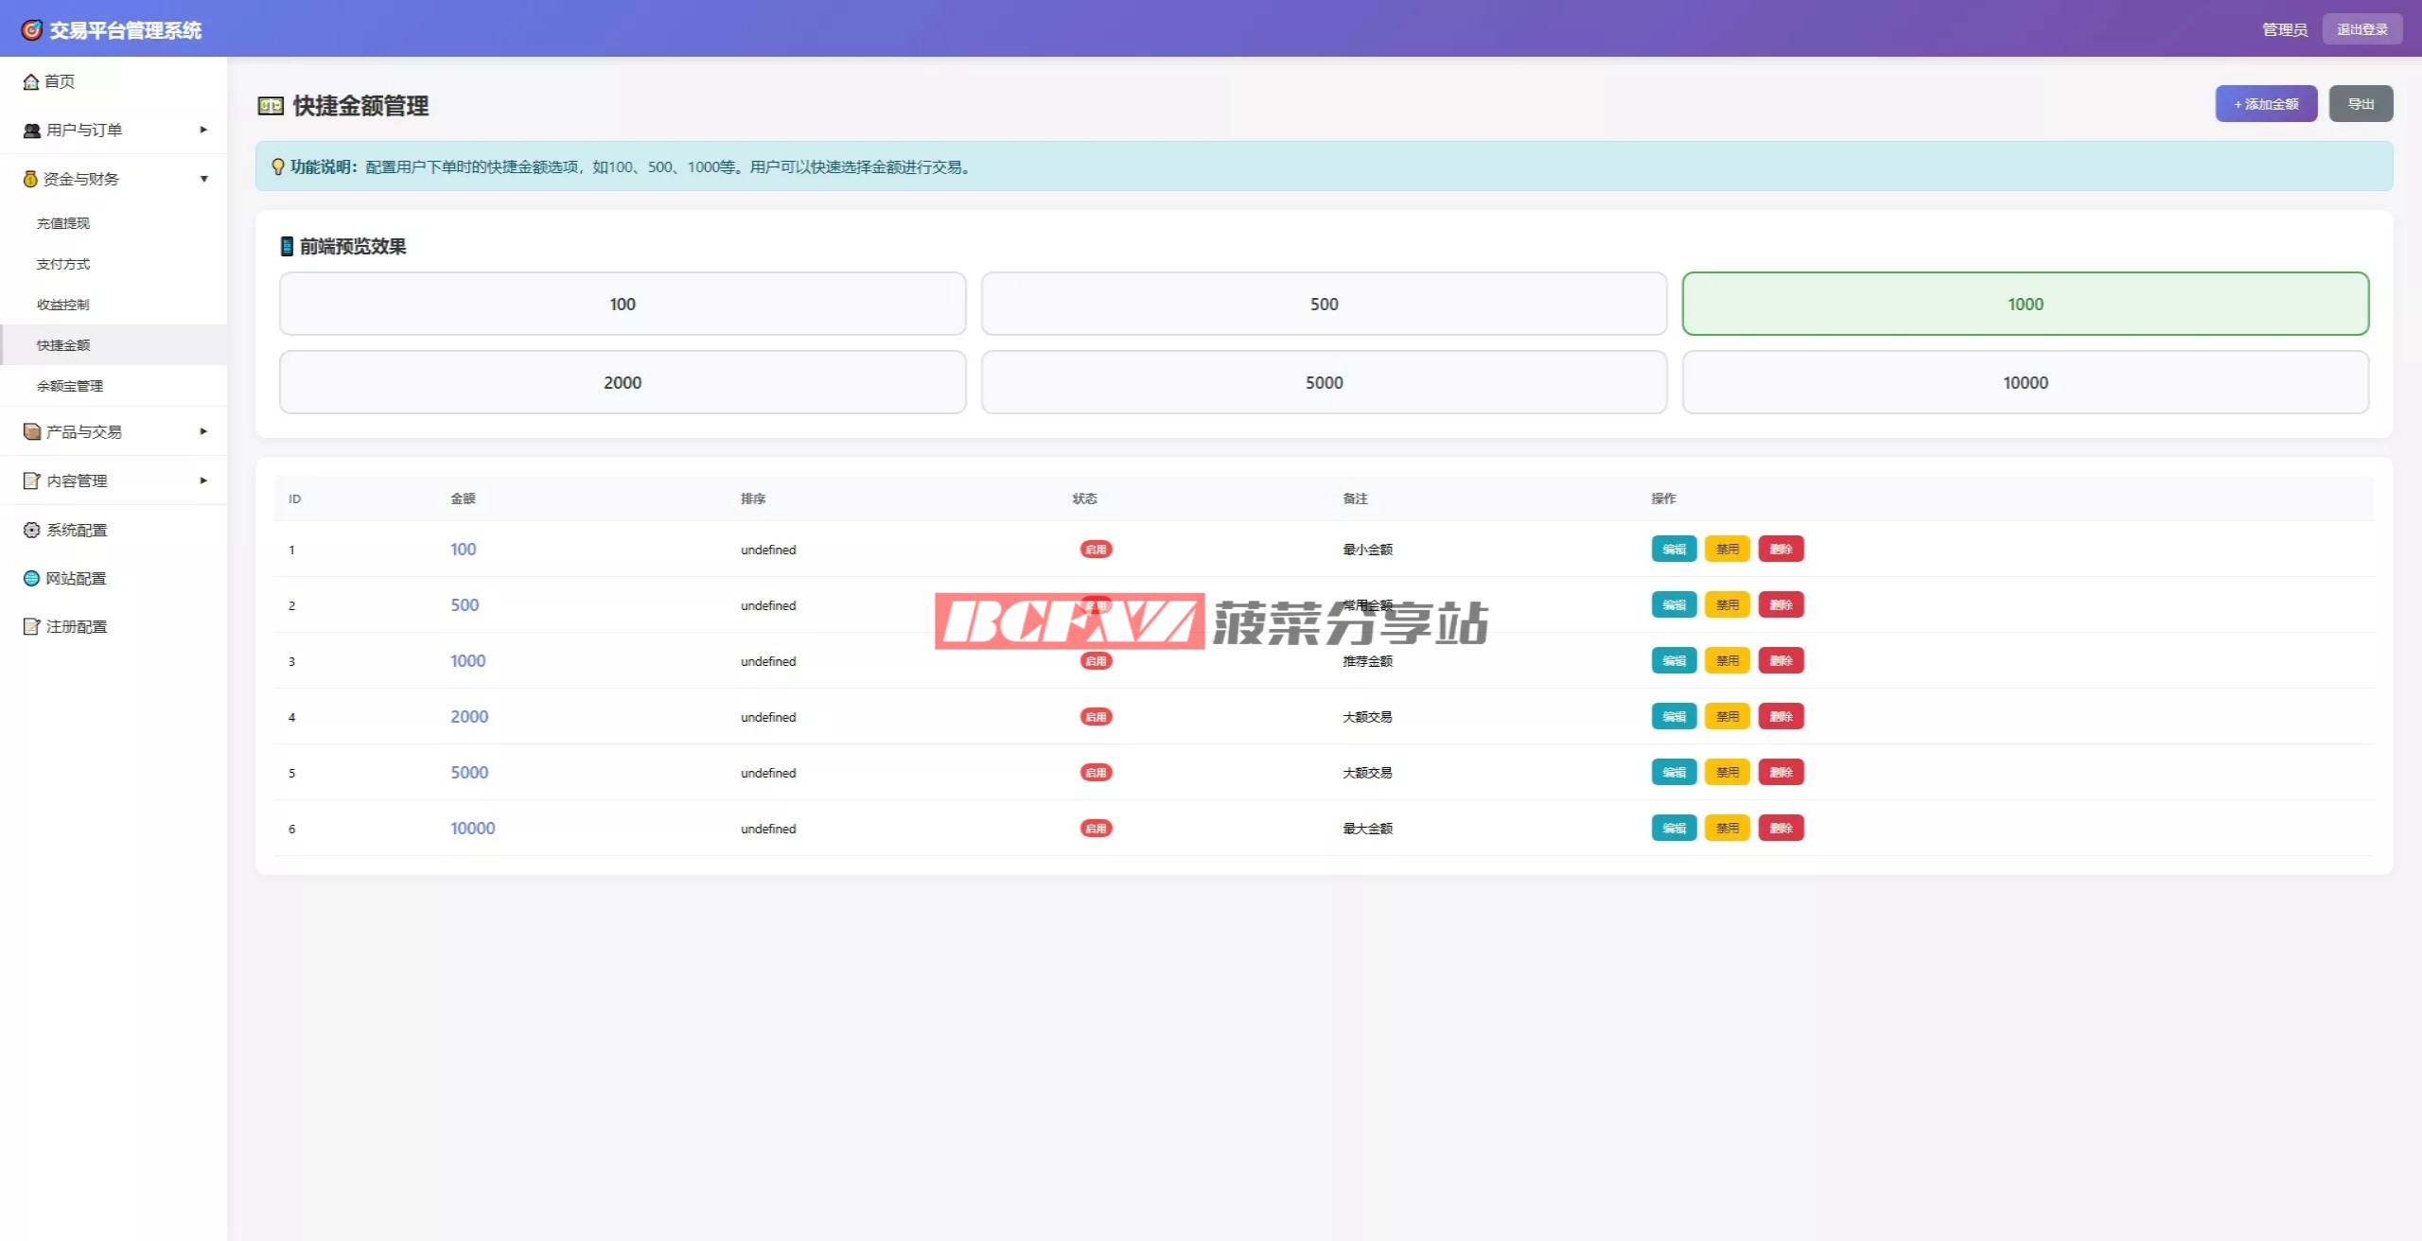The height and width of the screenshot is (1241, 2422).
Task: Click the home icon in the sidebar
Action: pos(31,82)
